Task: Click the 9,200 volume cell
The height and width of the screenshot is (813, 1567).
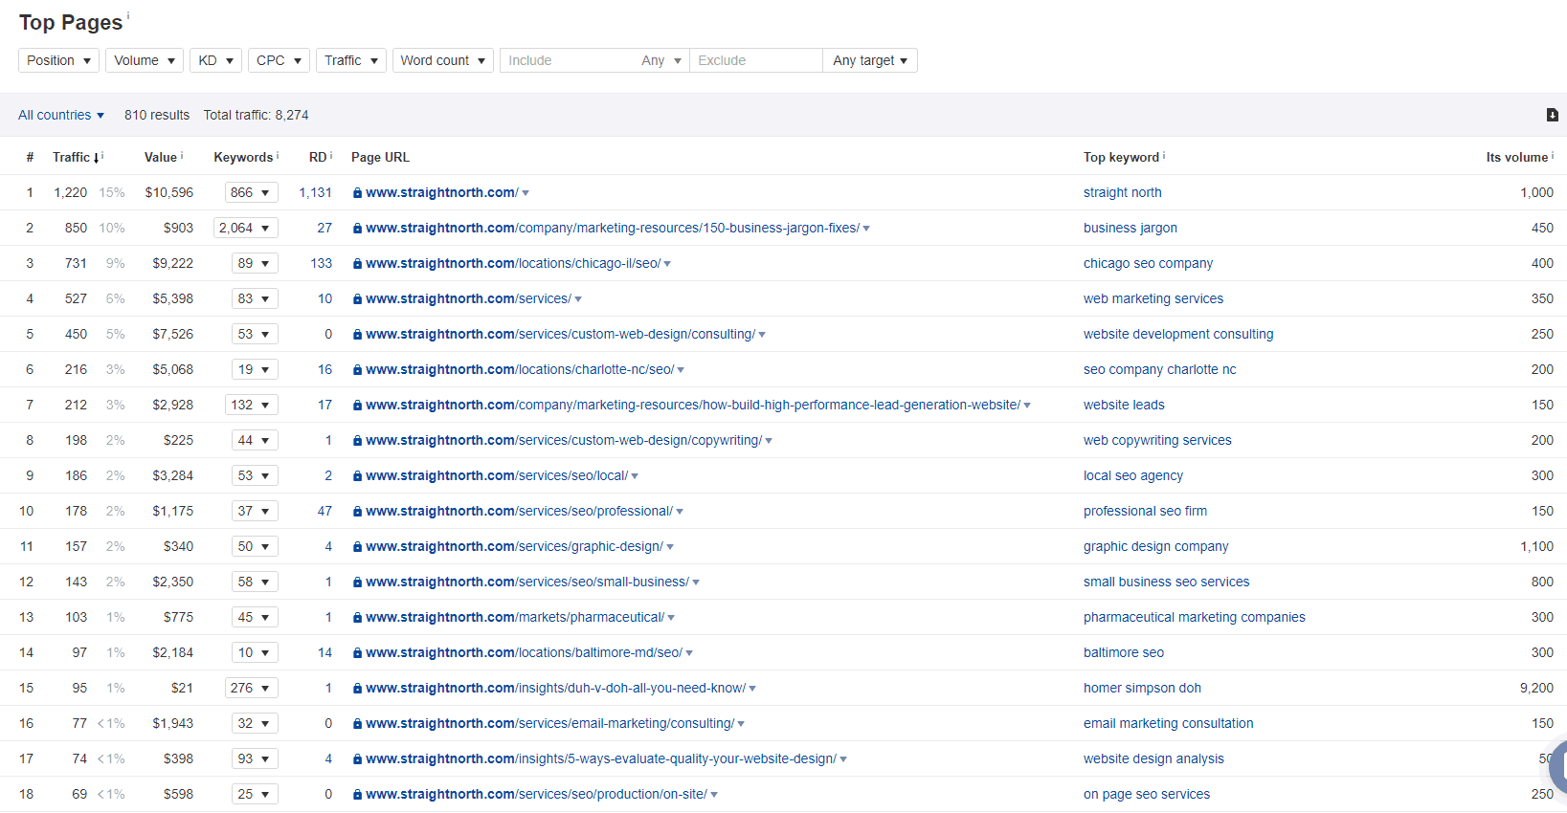Action: 1536,688
